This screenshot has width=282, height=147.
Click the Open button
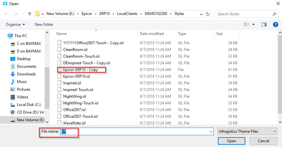[x=232, y=141]
